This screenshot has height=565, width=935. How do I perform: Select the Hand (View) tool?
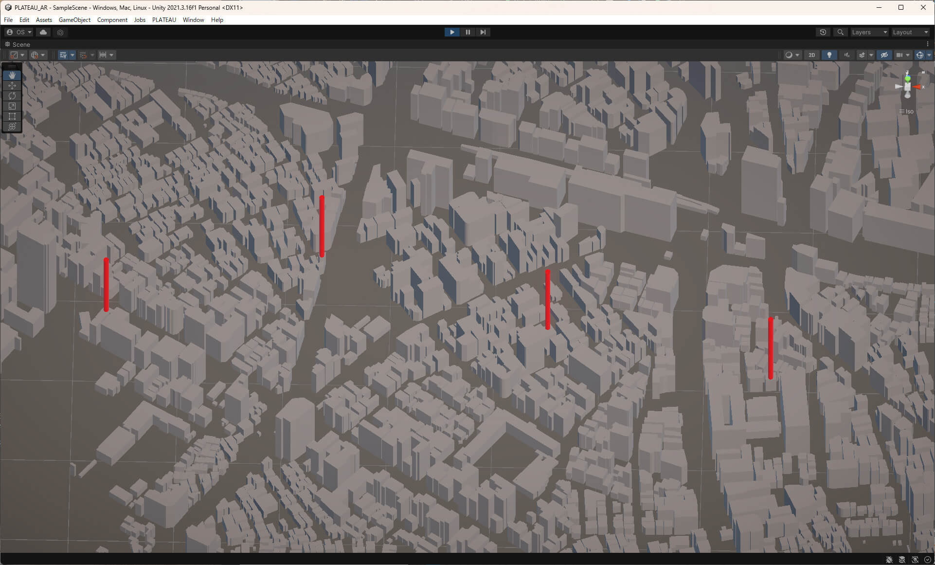click(x=12, y=75)
